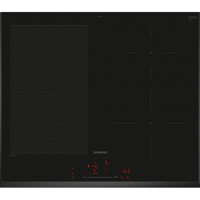The width and height of the screenshot is (200, 200).
Task: Tap the upper red indicator above power icon
Action: [72, 169]
